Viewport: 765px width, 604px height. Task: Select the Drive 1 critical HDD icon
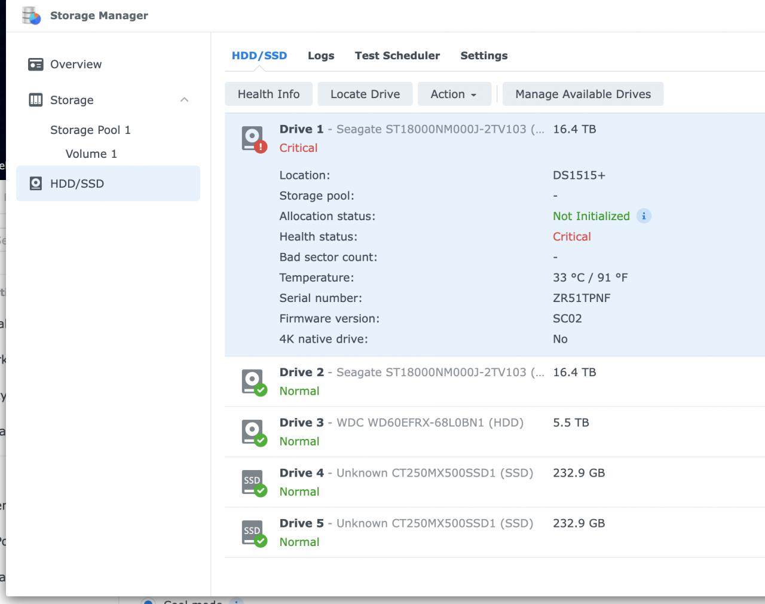[252, 137]
